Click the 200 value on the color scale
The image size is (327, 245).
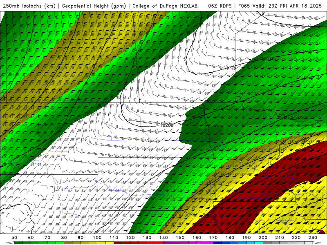coord(263,238)
